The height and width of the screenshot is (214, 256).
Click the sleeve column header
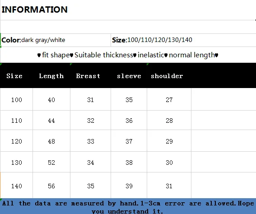[129, 76]
